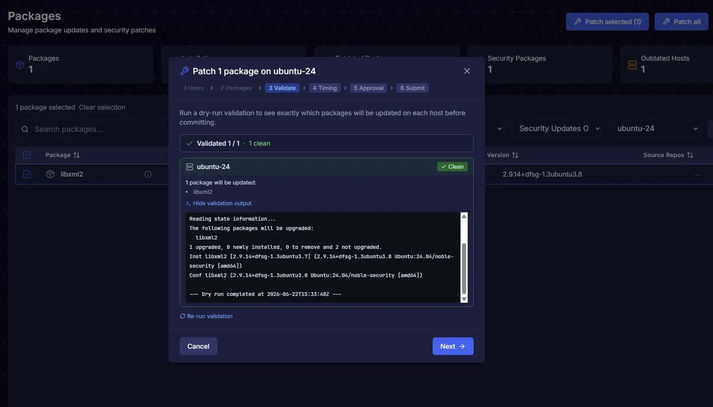Focus the Search packages field

click(92, 129)
